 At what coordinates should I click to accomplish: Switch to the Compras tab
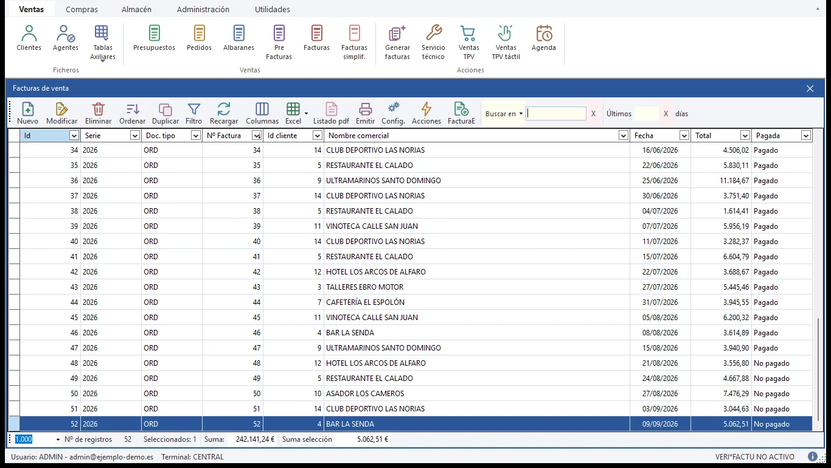click(x=82, y=9)
